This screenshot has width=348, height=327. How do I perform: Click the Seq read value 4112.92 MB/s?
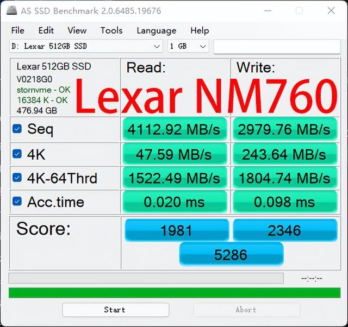[x=175, y=129]
